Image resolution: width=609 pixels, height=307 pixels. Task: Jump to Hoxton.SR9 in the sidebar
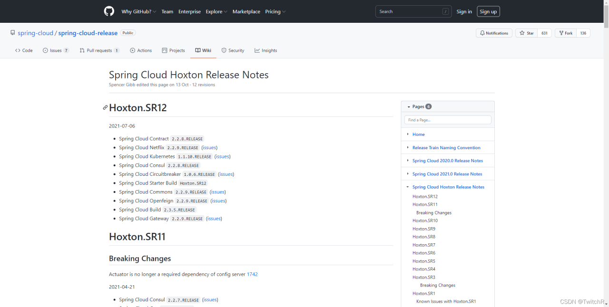[x=424, y=229]
